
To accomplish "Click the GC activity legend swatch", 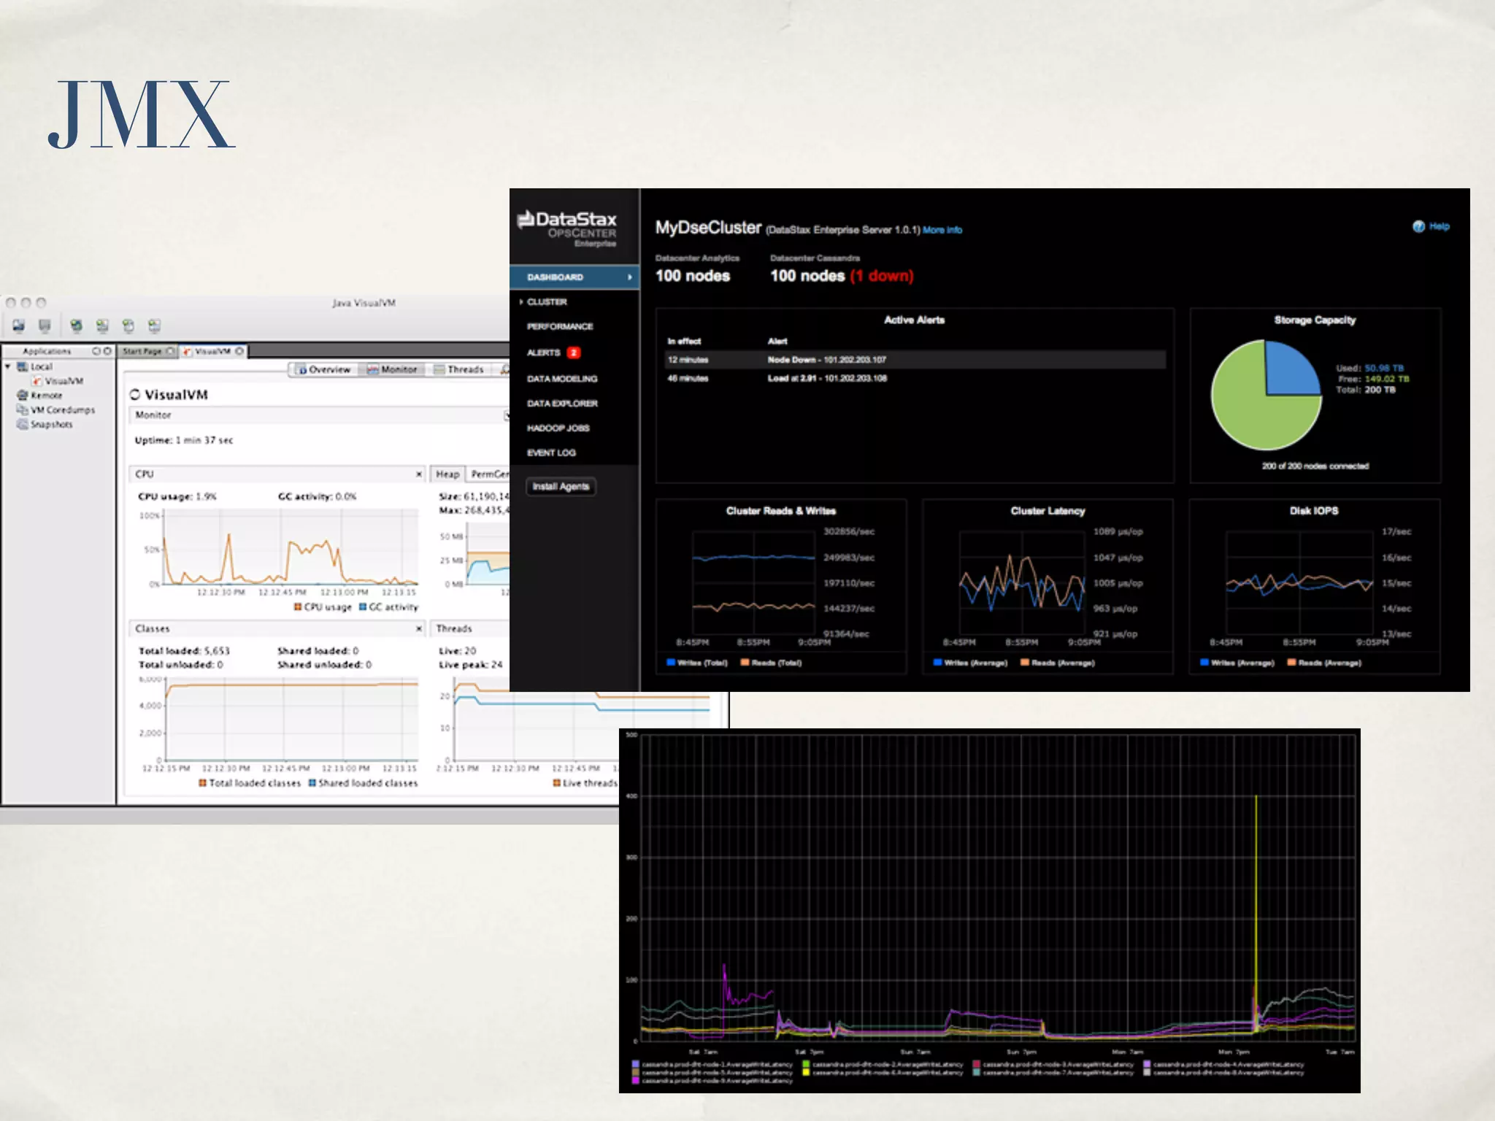I will point(363,607).
